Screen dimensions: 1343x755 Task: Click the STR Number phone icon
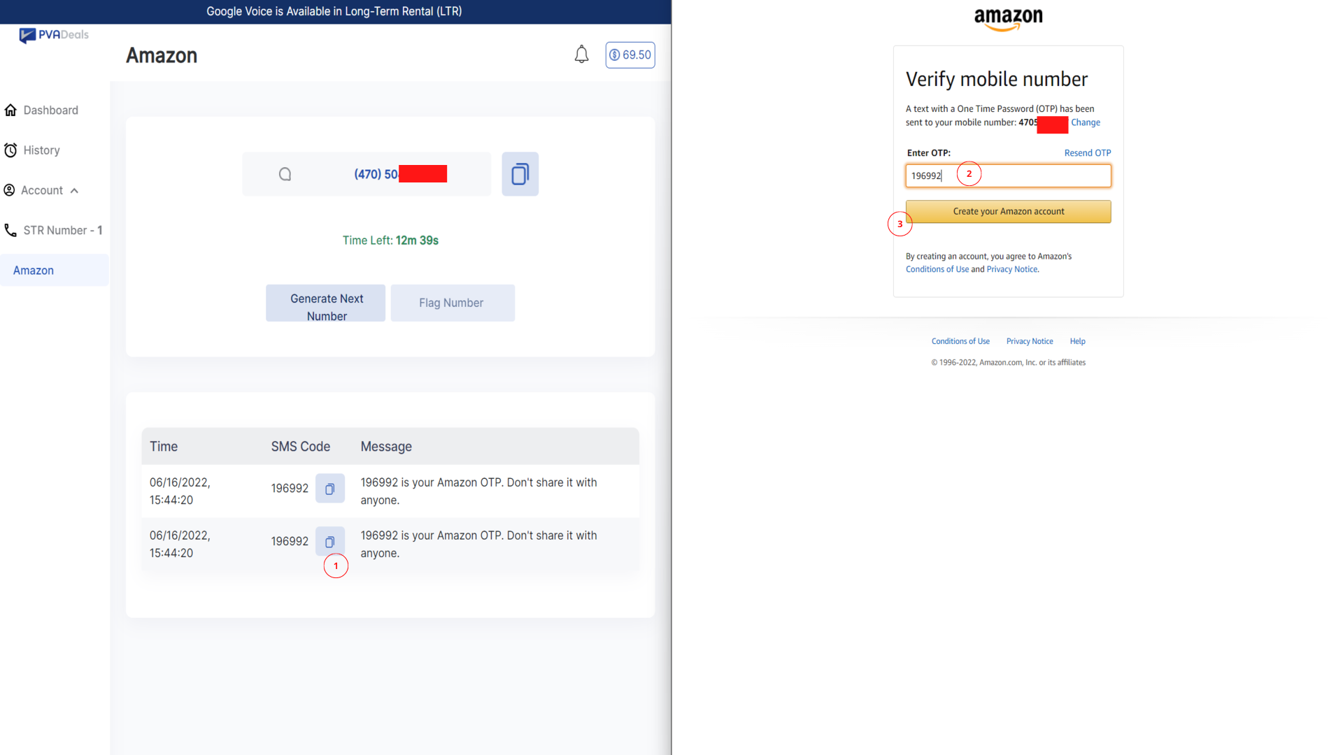[x=10, y=230]
